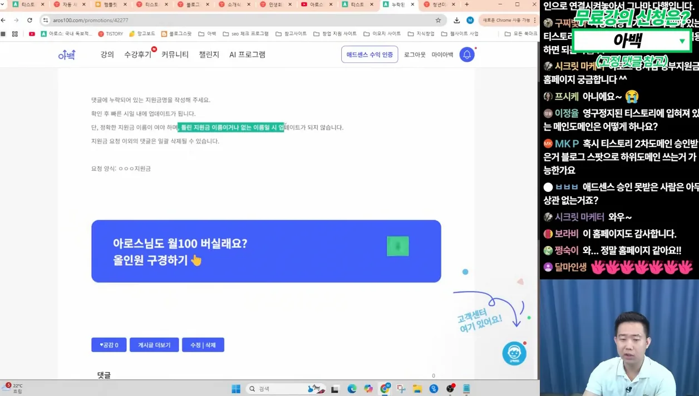Image resolution: width=699 pixels, height=396 pixels.
Task: Expand the 모든 북마크 folder
Action: [521, 34]
